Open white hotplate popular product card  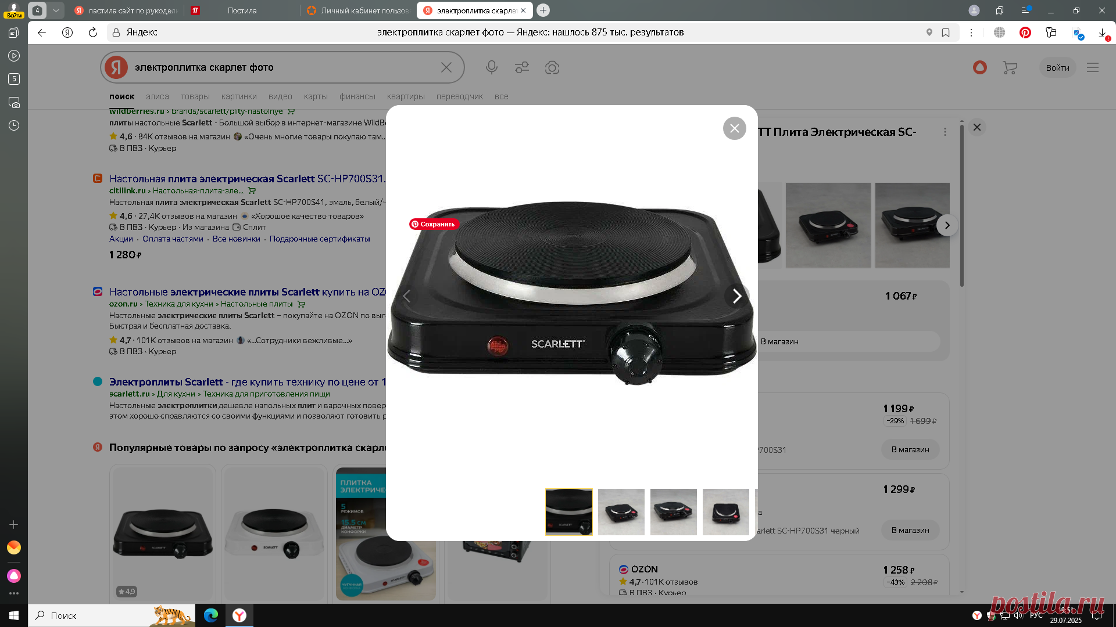click(x=274, y=532)
